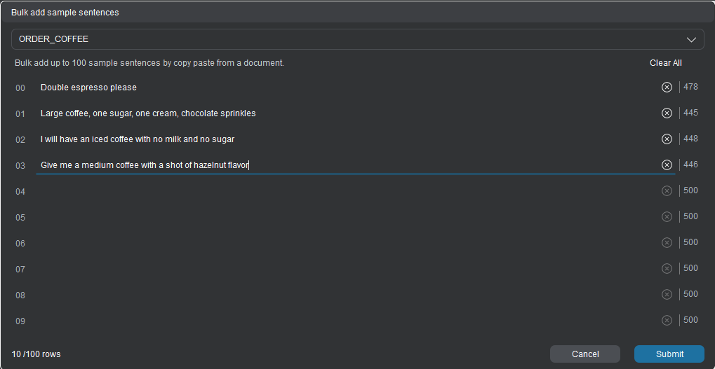Click Clear All to empty rows
715x369 pixels.
point(665,63)
